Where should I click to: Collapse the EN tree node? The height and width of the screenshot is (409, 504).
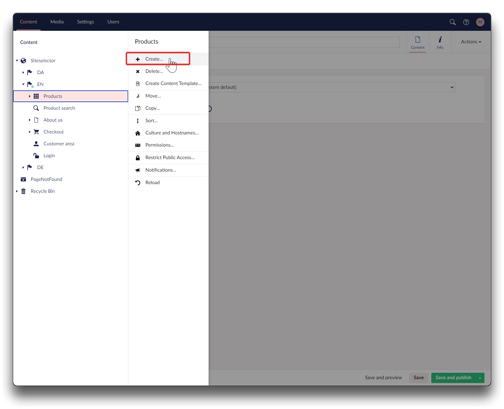(23, 84)
